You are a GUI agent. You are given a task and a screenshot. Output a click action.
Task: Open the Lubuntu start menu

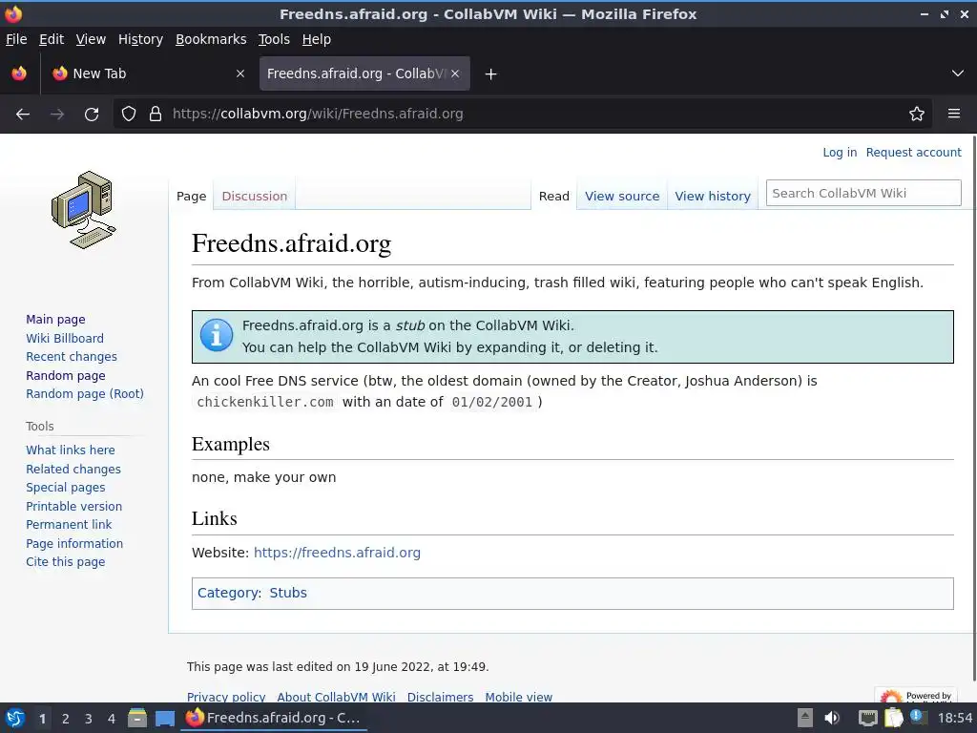(15, 719)
